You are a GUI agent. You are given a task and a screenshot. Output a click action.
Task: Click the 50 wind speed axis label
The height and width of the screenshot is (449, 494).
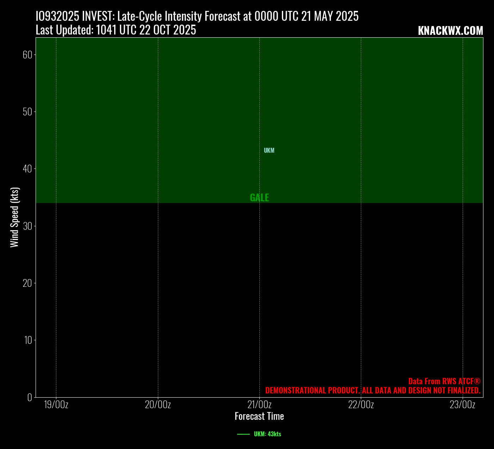click(x=27, y=112)
